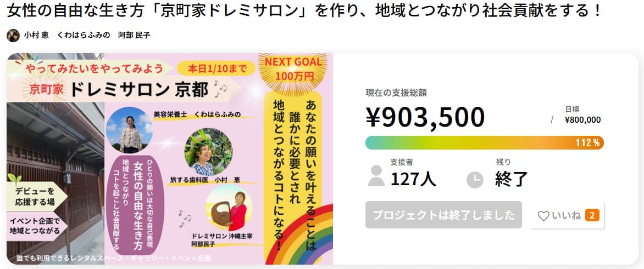Viewport: 644px width, 269px height.
Task: Click 小村 恵 circular photo on the banner
Action: 205,151
